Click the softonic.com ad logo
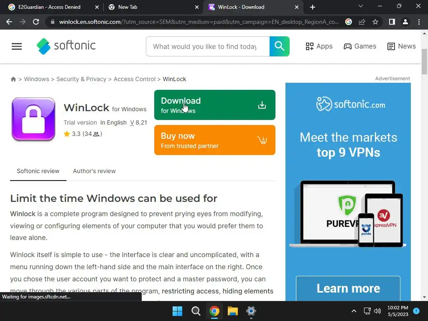 point(351,104)
